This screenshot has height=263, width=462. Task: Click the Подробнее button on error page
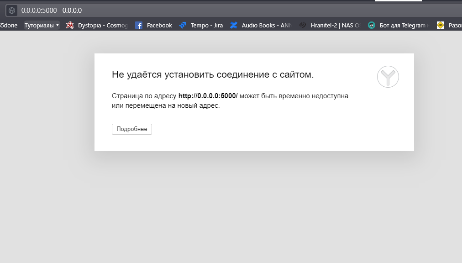131,129
